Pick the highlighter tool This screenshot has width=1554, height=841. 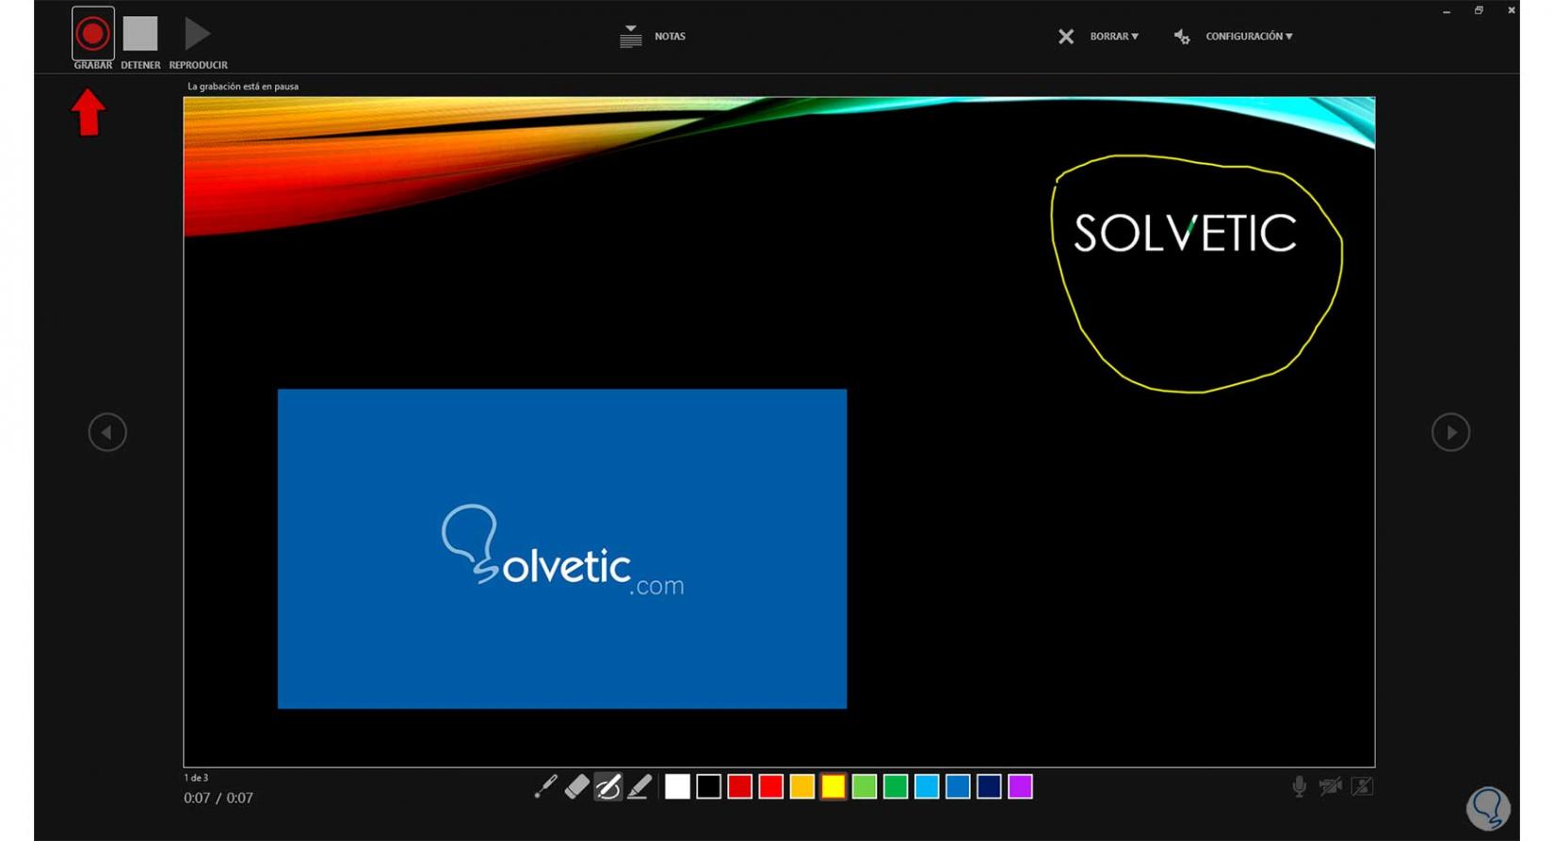coord(639,786)
